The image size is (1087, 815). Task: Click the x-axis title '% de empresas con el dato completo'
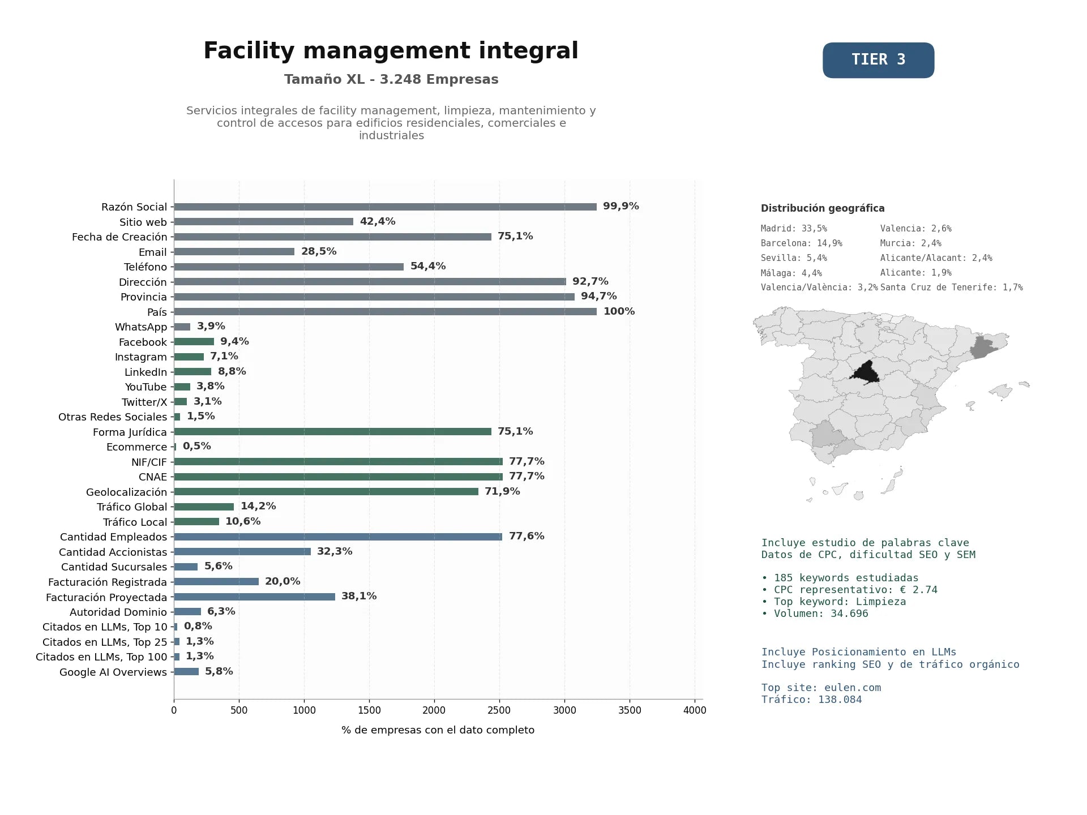coord(438,730)
